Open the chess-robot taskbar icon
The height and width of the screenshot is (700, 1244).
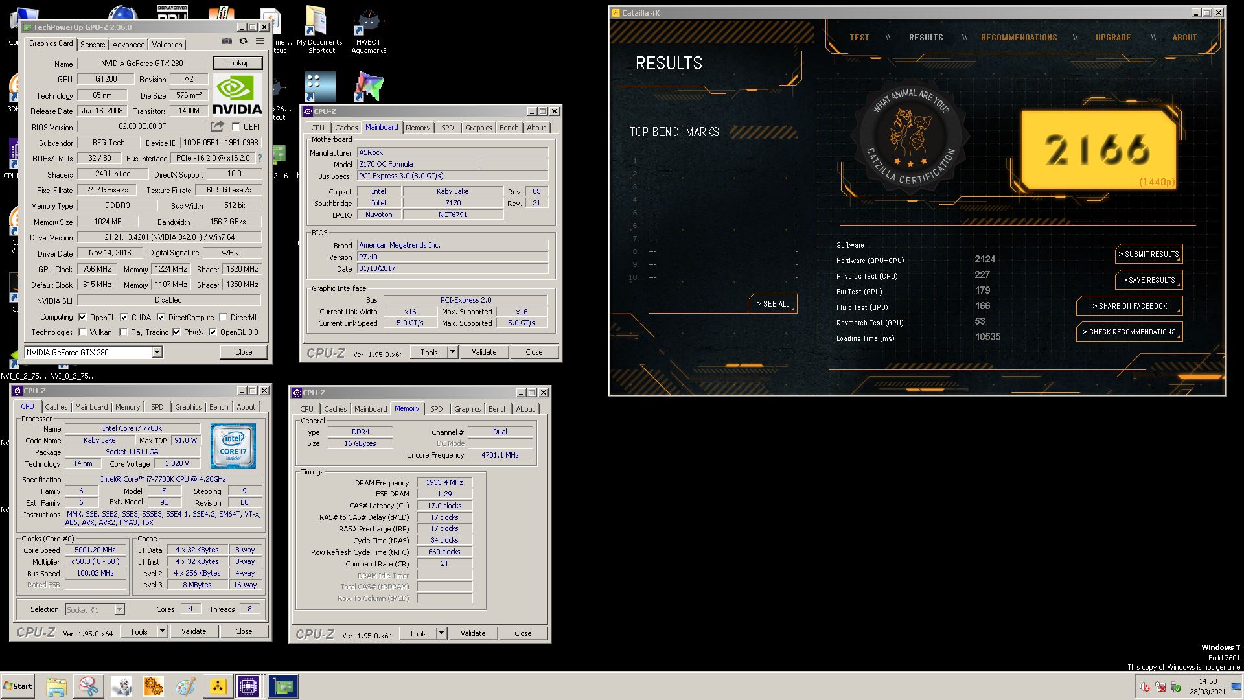[121, 686]
